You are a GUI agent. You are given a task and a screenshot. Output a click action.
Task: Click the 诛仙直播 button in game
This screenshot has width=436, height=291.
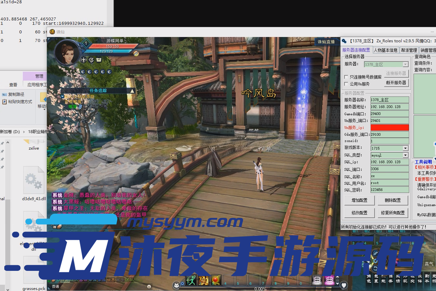326,42
